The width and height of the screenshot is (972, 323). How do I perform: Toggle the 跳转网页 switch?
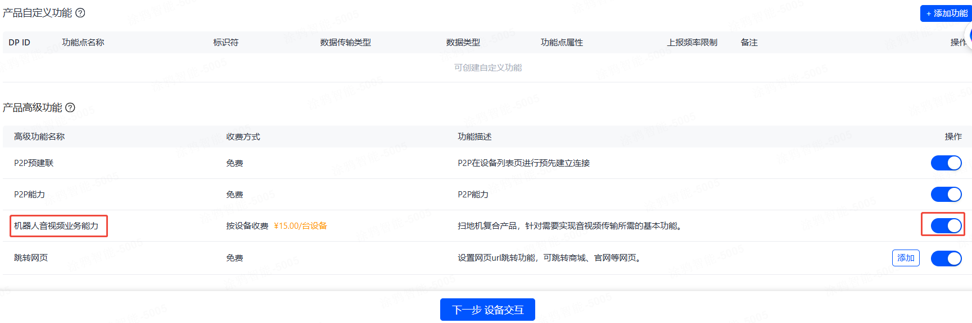(x=946, y=259)
